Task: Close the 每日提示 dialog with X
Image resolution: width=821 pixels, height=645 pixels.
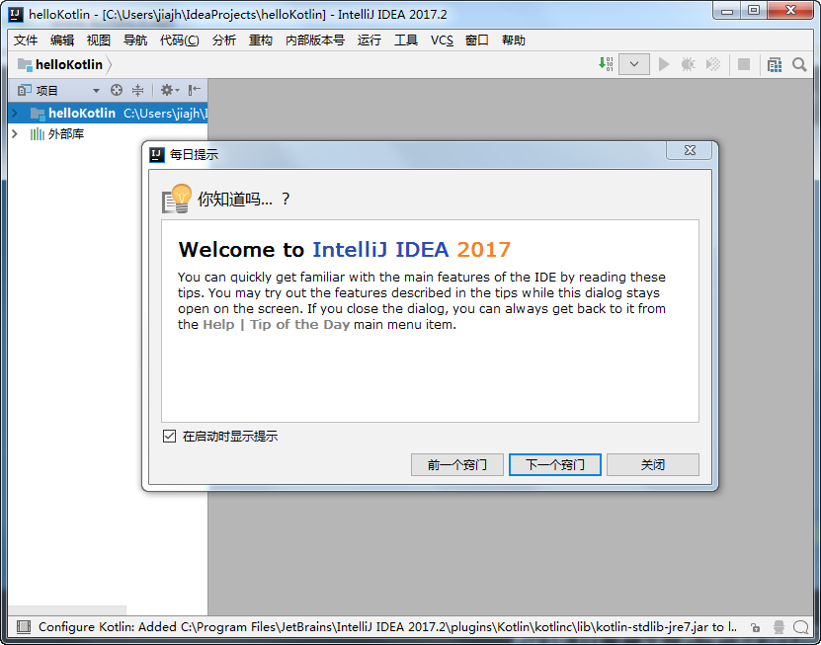Action: point(689,150)
